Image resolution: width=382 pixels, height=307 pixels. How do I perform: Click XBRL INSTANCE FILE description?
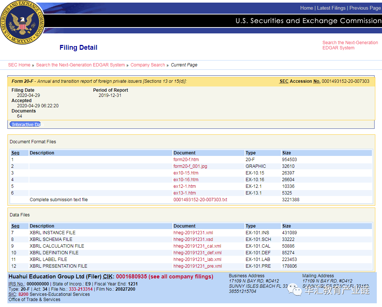53,233
